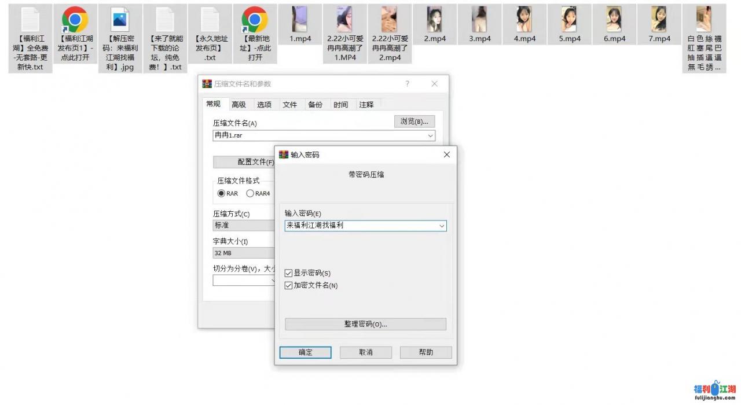
Task: Open the 冉冉1.rar filename dropdown
Action: [430, 135]
